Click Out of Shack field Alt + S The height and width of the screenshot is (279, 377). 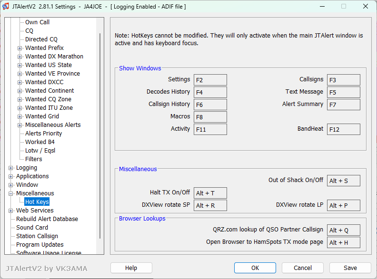pos(343,181)
